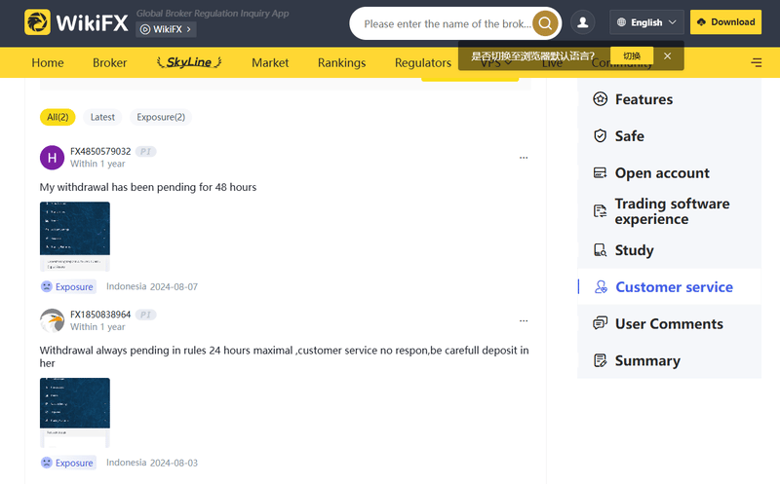Click the purple H avatar of FX4850579032
Screen dimensions: 780x484
click(53, 158)
